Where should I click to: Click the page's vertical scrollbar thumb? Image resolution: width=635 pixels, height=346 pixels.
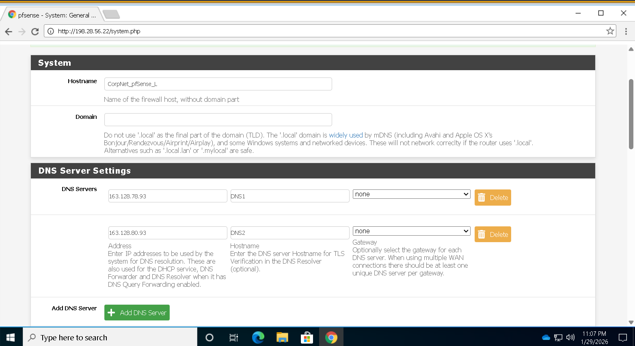coord(631,114)
